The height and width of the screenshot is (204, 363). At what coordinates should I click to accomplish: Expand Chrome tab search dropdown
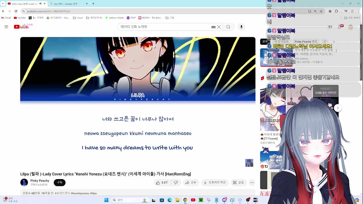pyautogui.click(x=3, y=4)
